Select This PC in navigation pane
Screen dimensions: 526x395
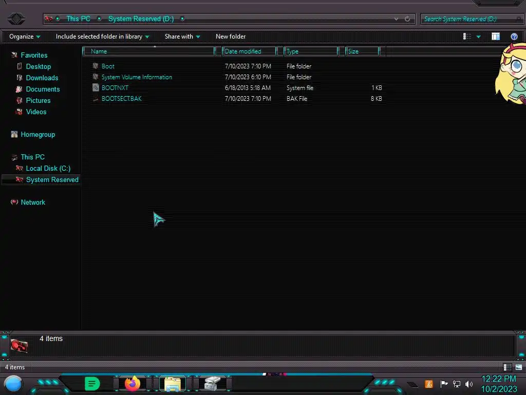coord(32,157)
